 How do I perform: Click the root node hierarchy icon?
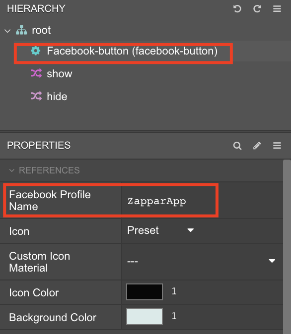pos(21,30)
